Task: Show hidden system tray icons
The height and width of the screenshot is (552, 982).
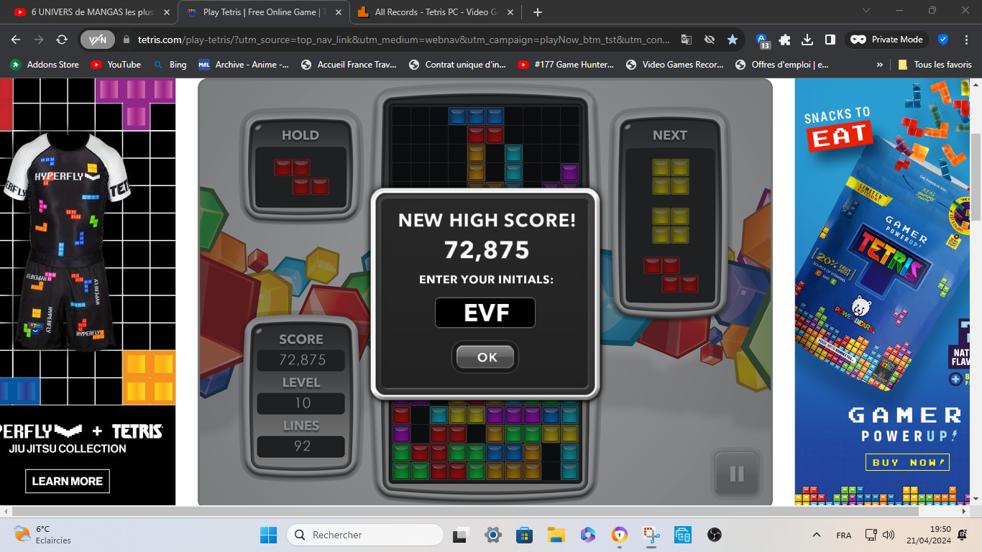Action: (x=816, y=535)
